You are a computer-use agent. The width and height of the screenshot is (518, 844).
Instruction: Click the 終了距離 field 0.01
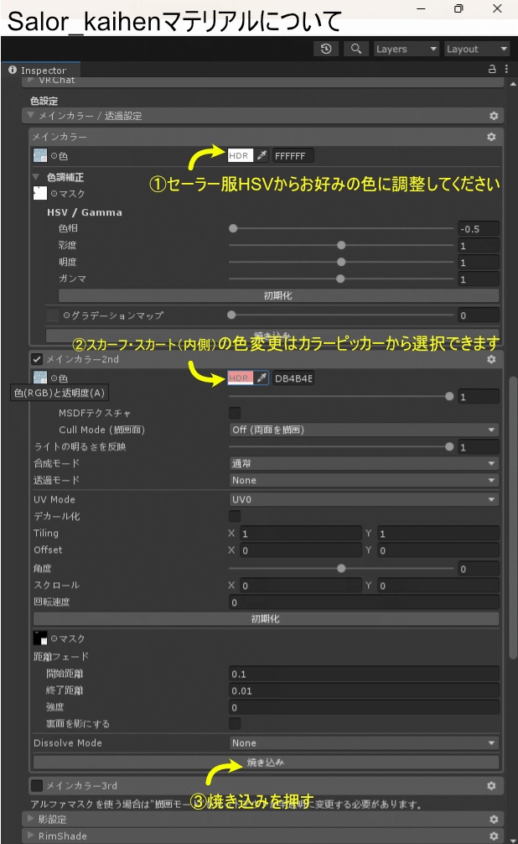click(364, 690)
